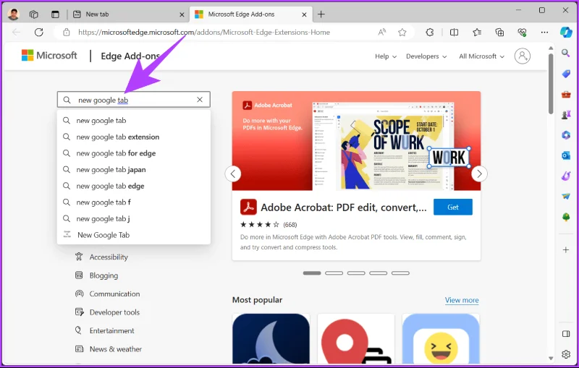Click View more under Most popular
This screenshot has height=368, width=579.
(x=462, y=300)
